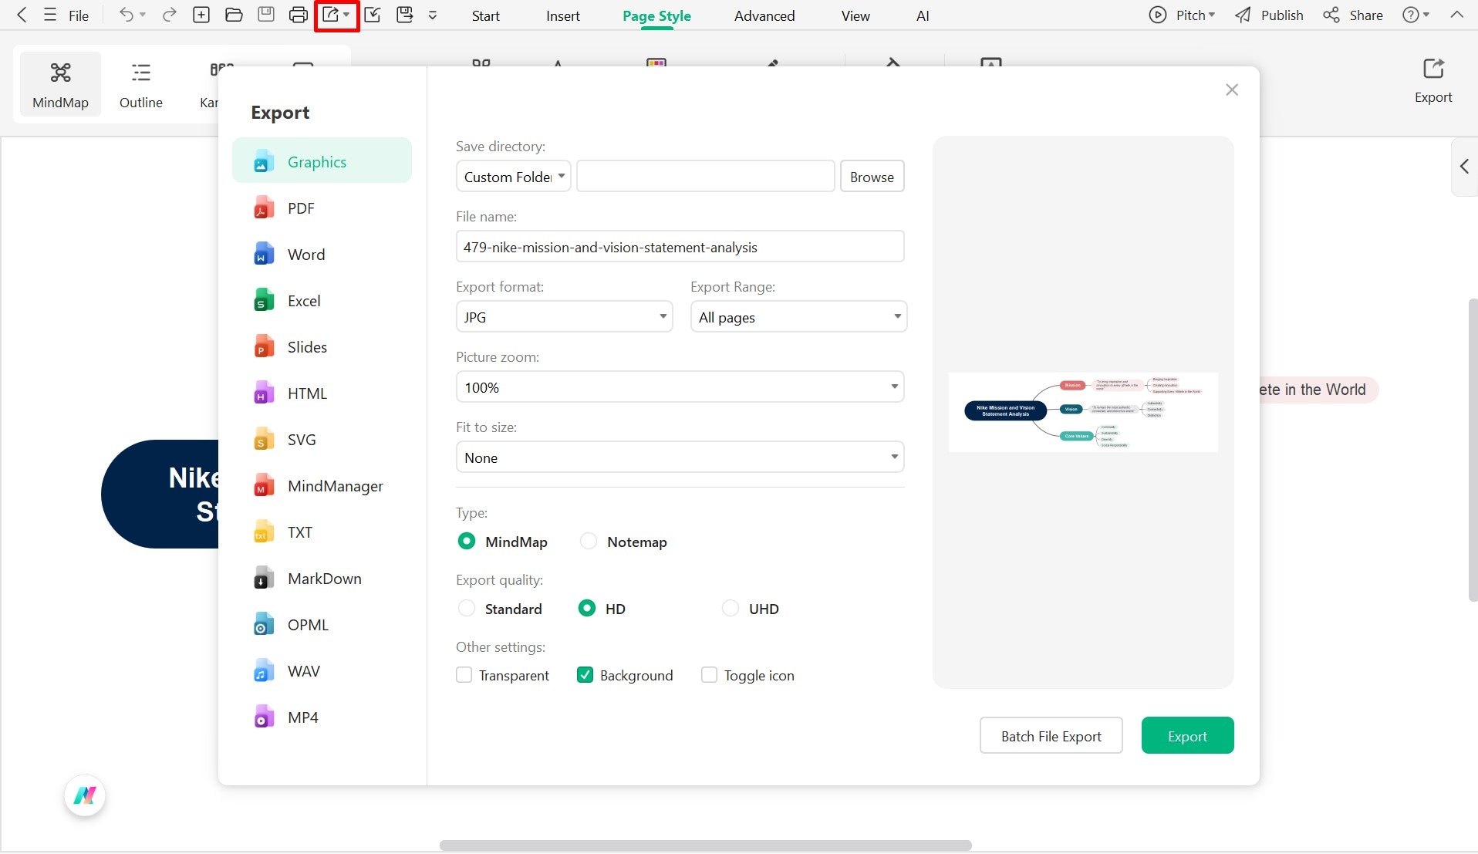The width and height of the screenshot is (1478, 854).
Task: Click the back arrow icon
Action: (x=22, y=15)
